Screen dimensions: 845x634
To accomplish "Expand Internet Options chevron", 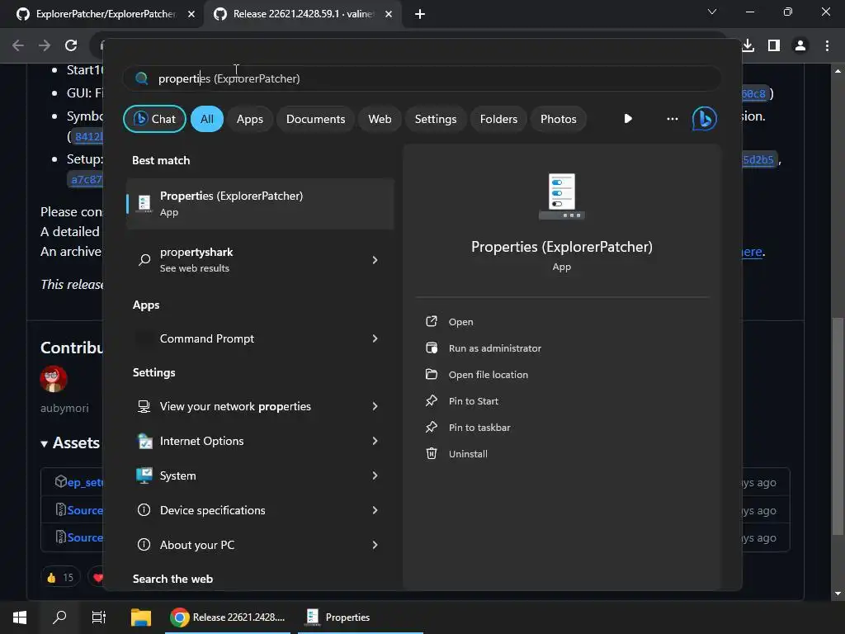I will coord(375,441).
